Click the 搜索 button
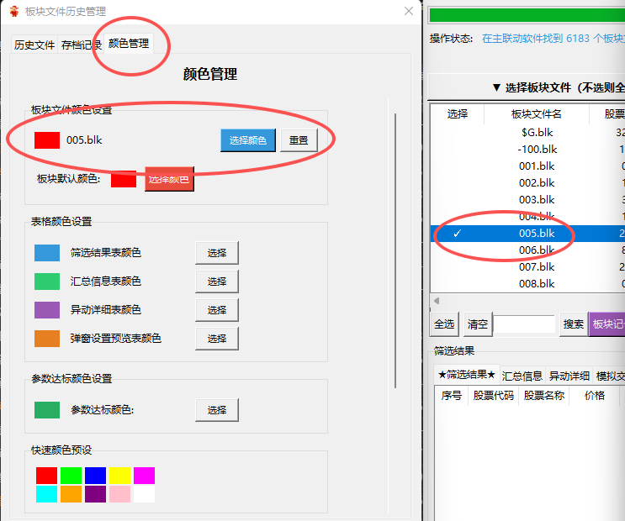Image resolution: width=625 pixels, height=521 pixels. (x=574, y=324)
